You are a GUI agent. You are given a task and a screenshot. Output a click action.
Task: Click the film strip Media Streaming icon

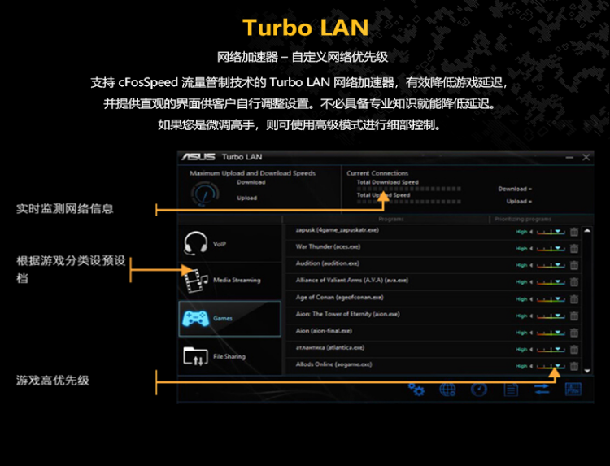[x=196, y=280]
